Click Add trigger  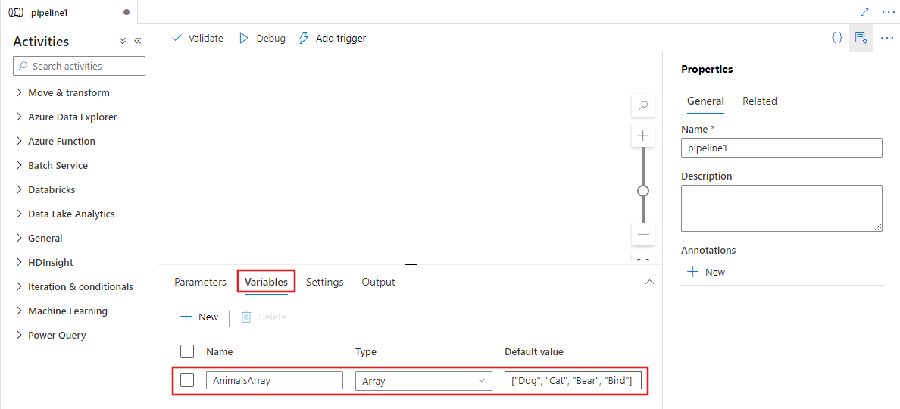click(333, 39)
